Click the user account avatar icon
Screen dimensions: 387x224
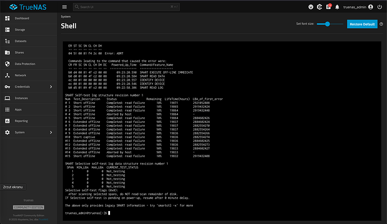click(x=371, y=7)
